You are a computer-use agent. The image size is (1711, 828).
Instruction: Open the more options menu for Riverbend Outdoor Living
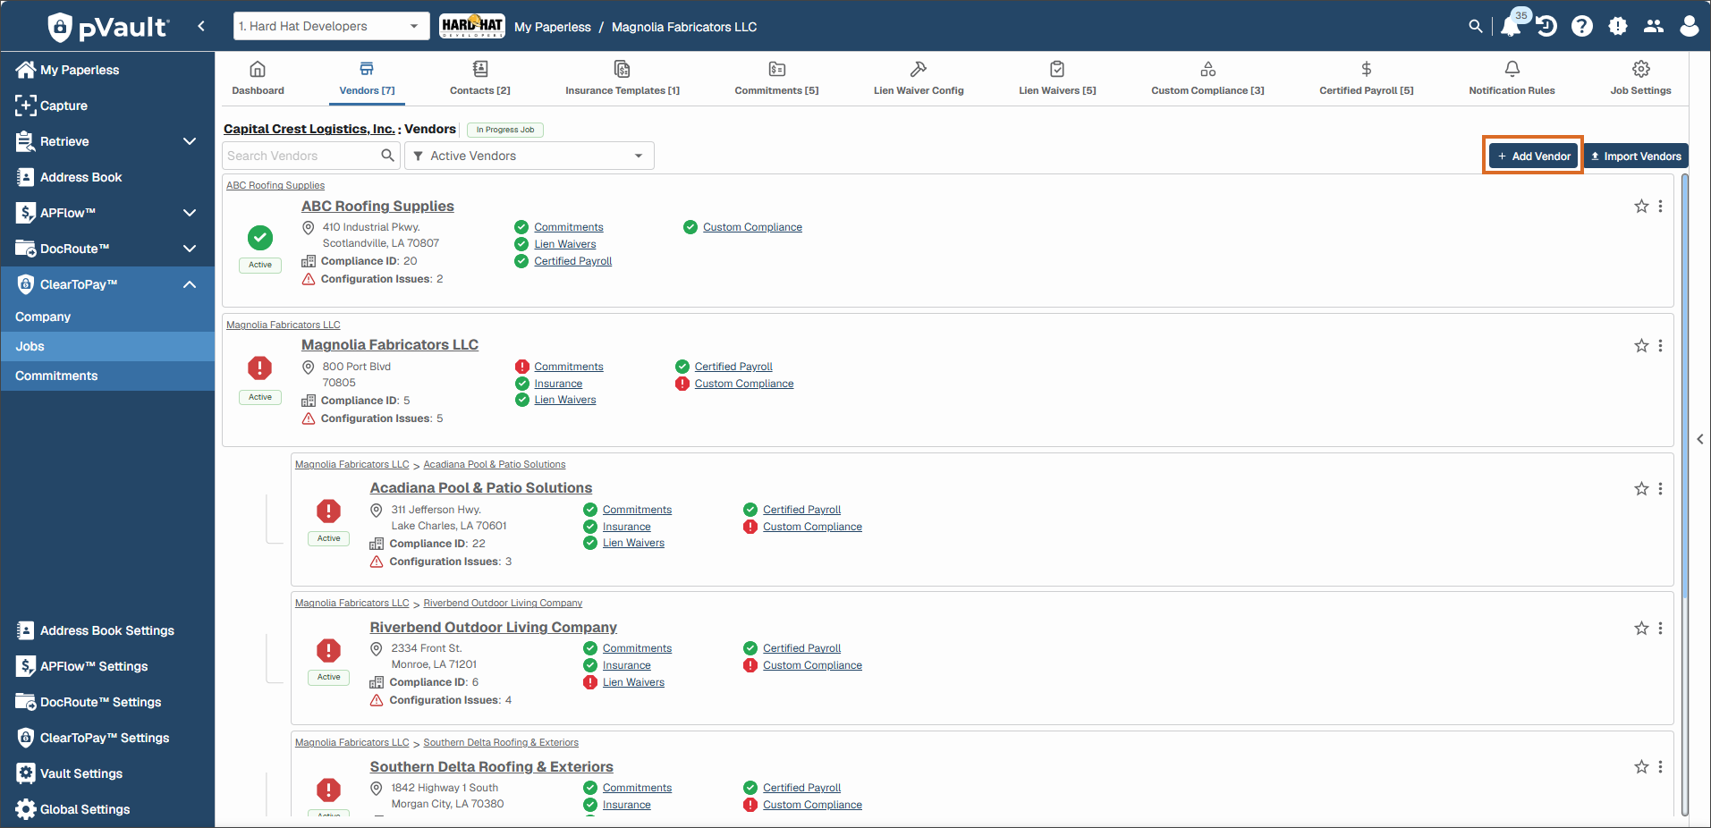tap(1661, 629)
